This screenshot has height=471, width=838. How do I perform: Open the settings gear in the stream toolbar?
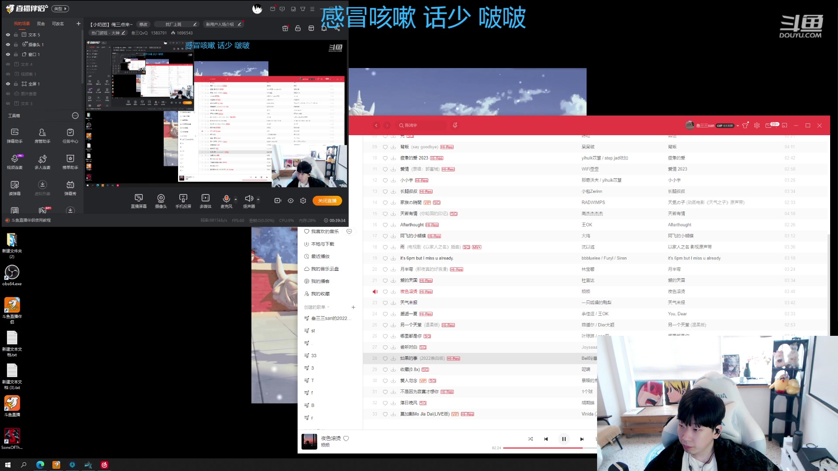click(x=303, y=201)
